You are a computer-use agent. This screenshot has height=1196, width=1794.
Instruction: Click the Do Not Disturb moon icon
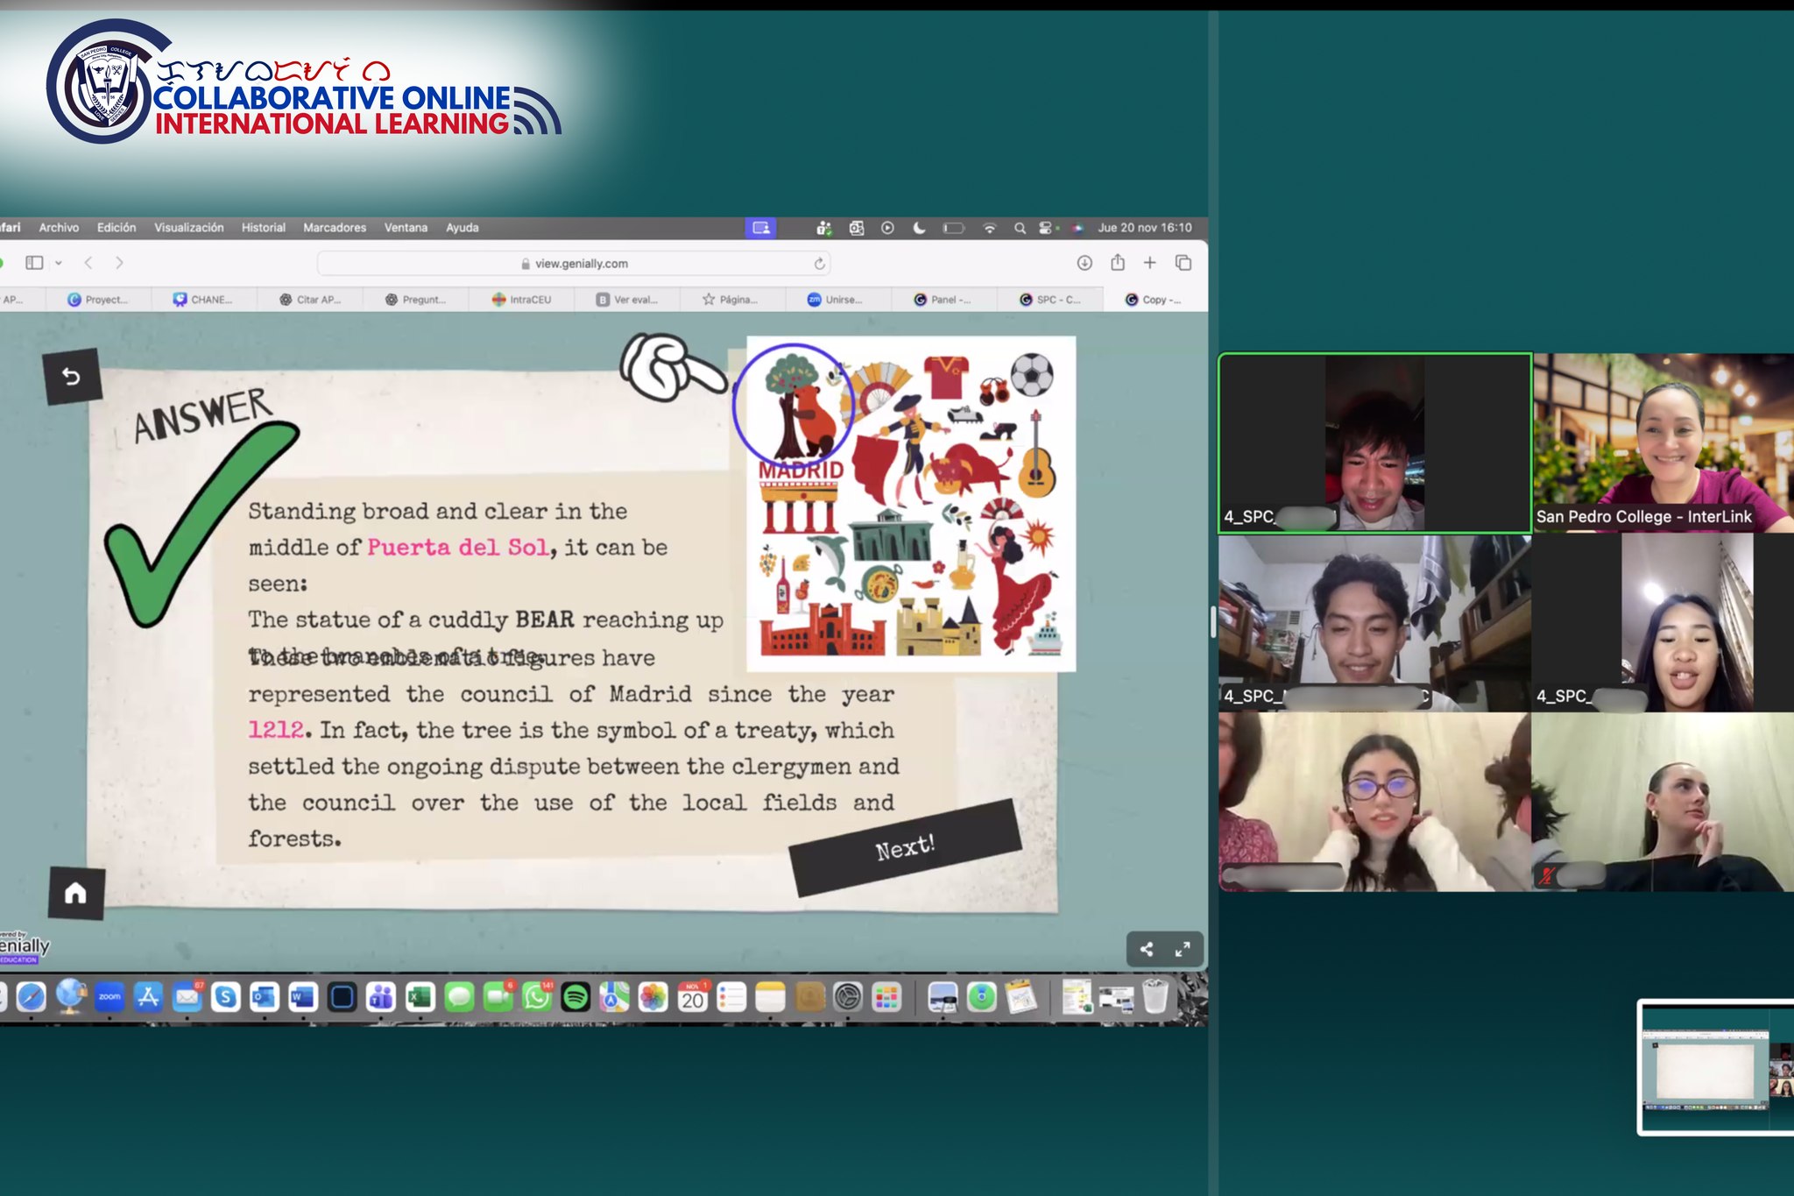pos(919,228)
